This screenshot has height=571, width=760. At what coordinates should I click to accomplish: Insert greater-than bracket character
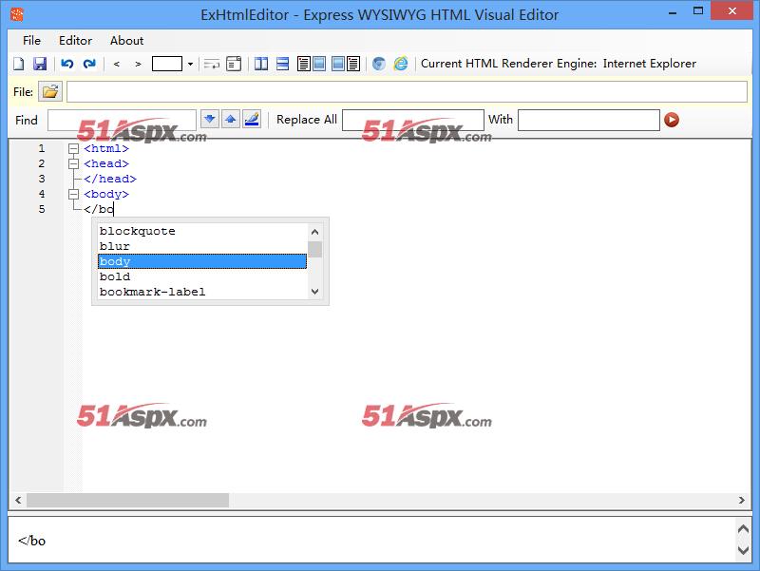click(138, 64)
